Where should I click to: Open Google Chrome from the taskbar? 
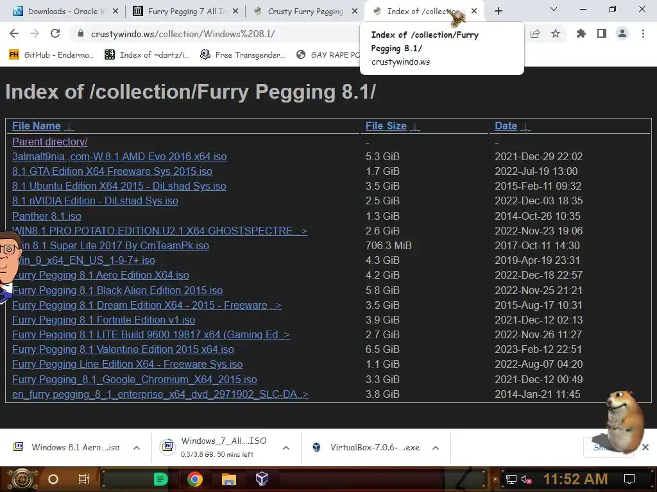[x=195, y=479]
